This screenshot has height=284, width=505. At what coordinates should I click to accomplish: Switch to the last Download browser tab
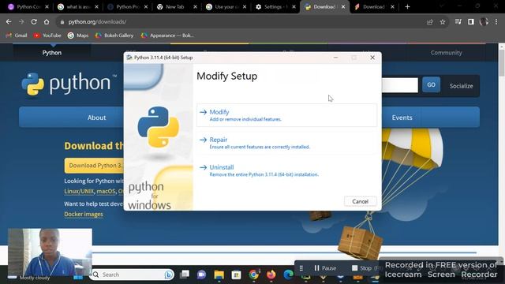[x=373, y=6]
